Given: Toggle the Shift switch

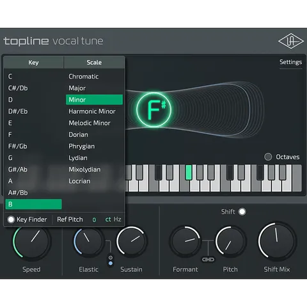Looking at the screenshot, I should click(x=242, y=212).
